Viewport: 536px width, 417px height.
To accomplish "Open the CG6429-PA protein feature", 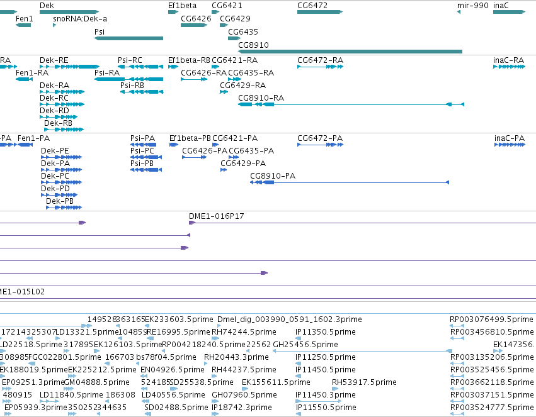I will click(224, 170).
